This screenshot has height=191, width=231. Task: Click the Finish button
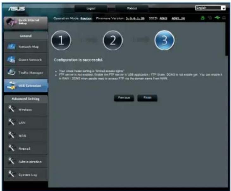pyautogui.click(x=147, y=98)
